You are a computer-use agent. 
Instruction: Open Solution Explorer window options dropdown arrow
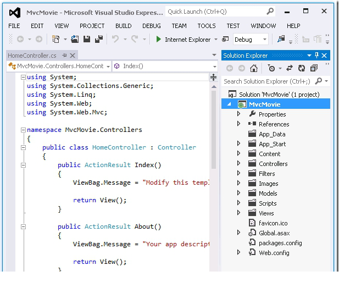[x=309, y=56]
